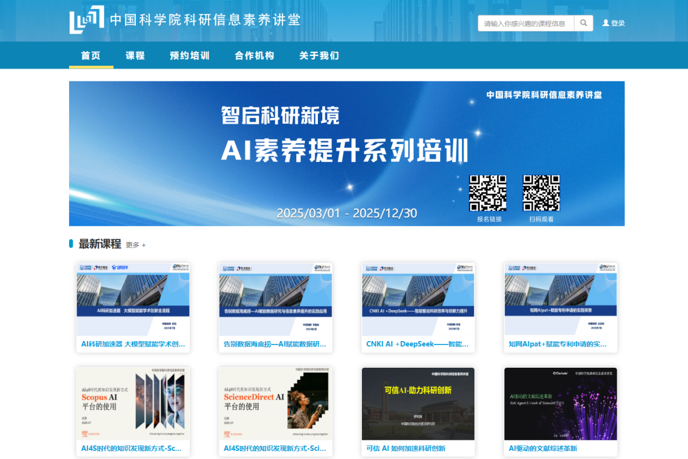Open the 预约培训 menu item

(190, 55)
